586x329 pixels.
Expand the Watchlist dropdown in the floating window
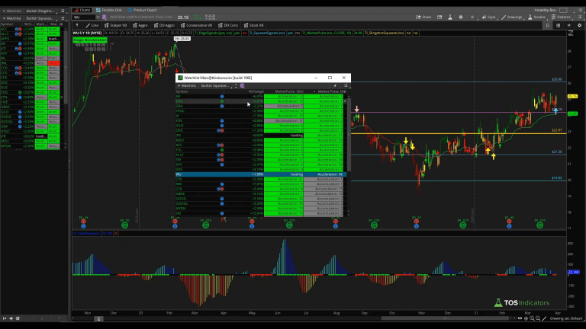186,86
